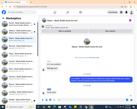Click Rebecca conversation's unread blue dot
The width and height of the screenshot is (137, 109).
tap(35, 32)
